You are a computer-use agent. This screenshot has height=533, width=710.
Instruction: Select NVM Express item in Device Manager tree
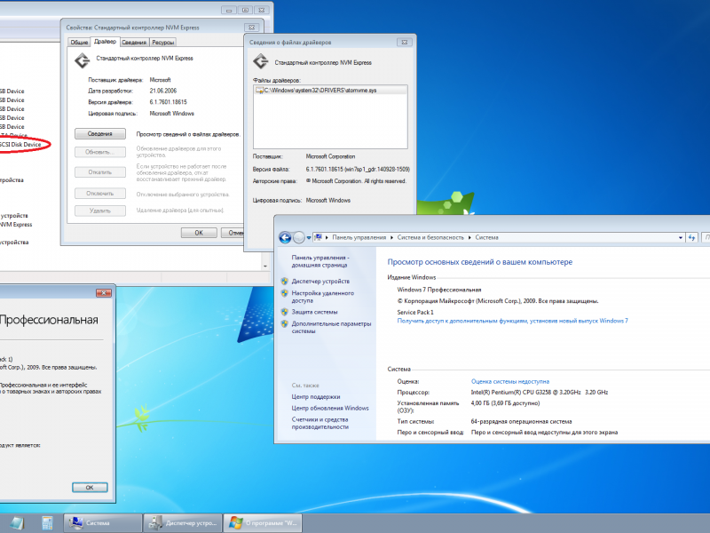(x=16, y=225)
